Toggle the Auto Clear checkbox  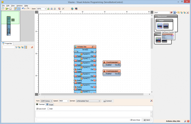(131, 120)
